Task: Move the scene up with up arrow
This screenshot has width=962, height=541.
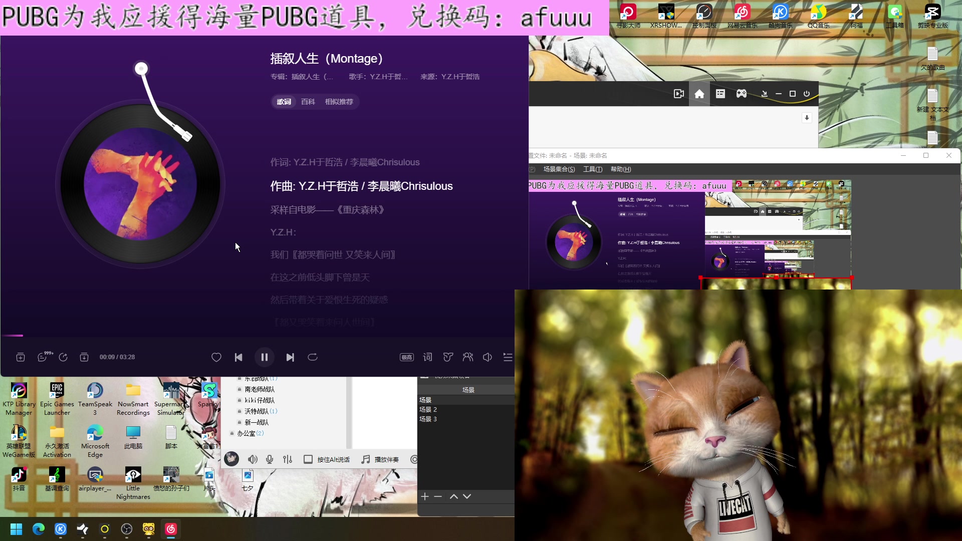Action: [x=454, y=496]
